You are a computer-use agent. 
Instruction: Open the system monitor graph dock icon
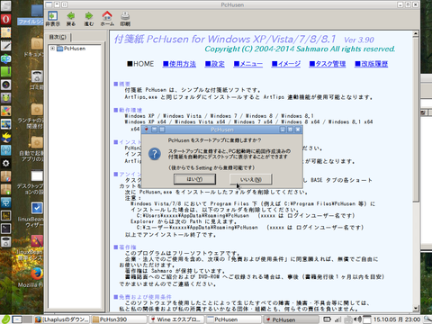click(x=5, y=215)
